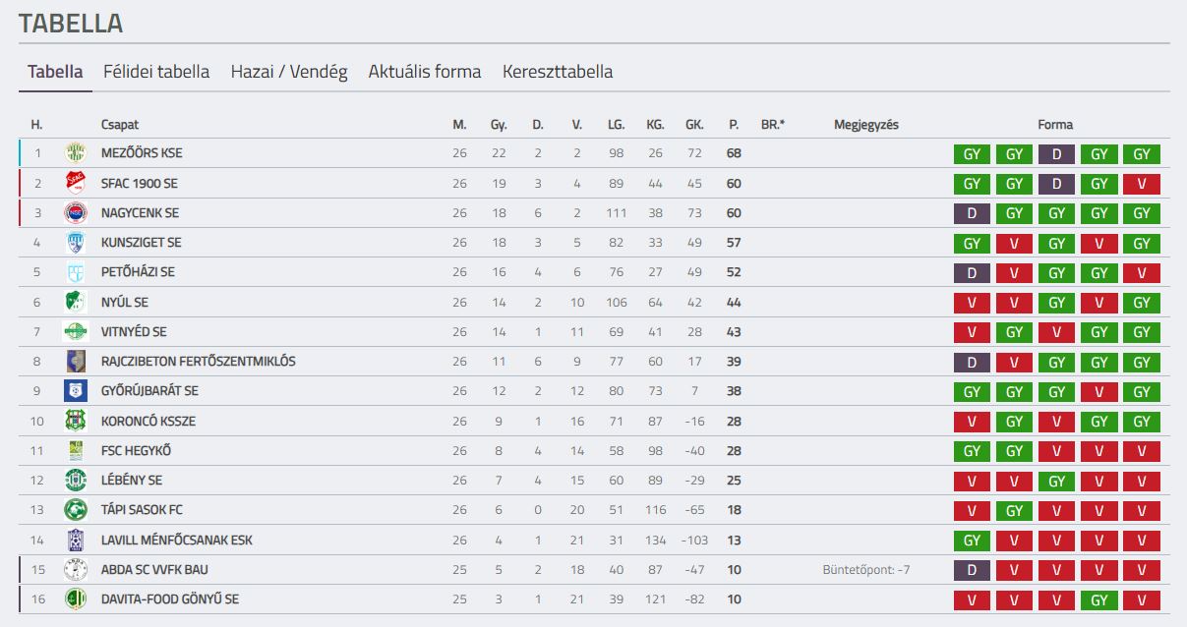Click the Davita-Food Gönyű SE badge

click(x=76, y=598)
